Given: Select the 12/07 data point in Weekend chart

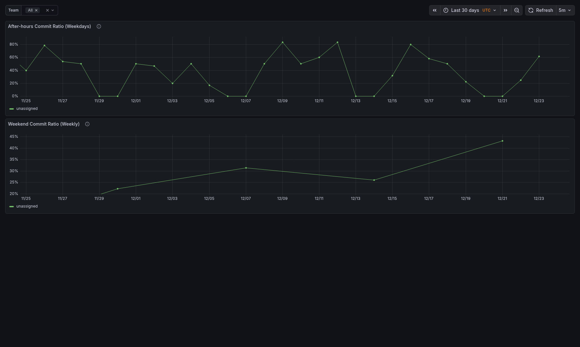Looking at the screenshot, I should coord(246,168).
